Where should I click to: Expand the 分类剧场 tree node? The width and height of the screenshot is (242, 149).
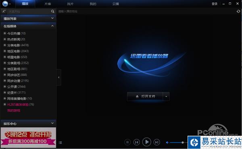tap(5, 63)
